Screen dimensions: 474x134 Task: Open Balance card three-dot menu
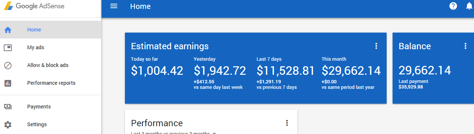pos(465,46)
